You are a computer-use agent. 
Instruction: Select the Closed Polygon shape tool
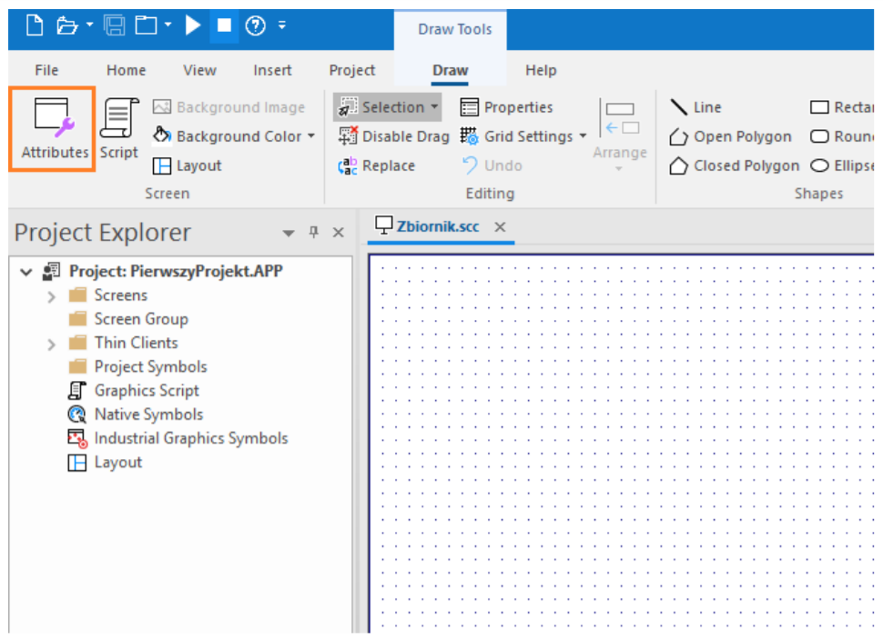pos(734,165)
